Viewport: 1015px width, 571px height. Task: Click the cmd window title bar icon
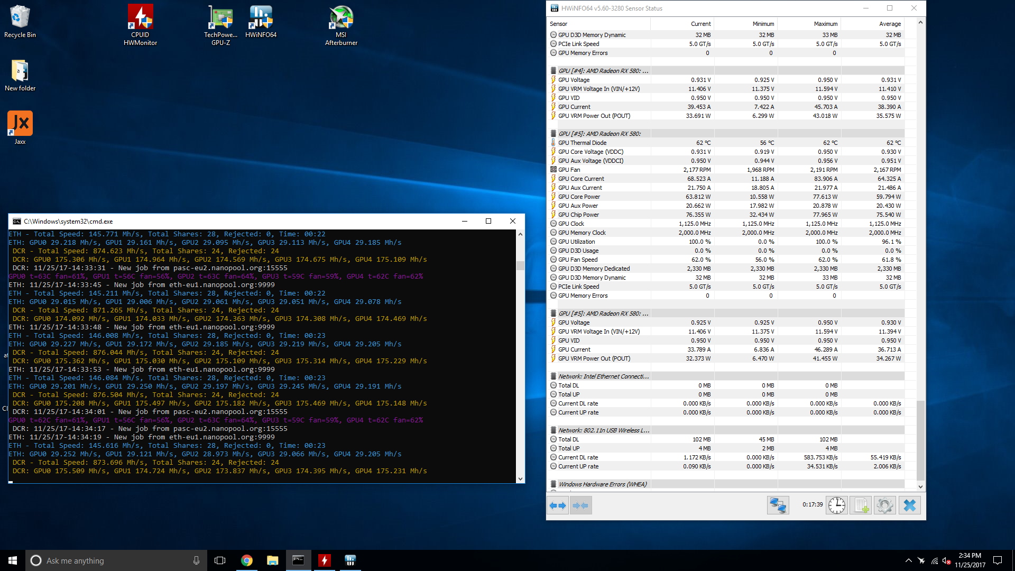point(17,222)
